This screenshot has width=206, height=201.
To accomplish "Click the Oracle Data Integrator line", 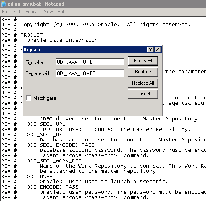I will coord(62,40).
